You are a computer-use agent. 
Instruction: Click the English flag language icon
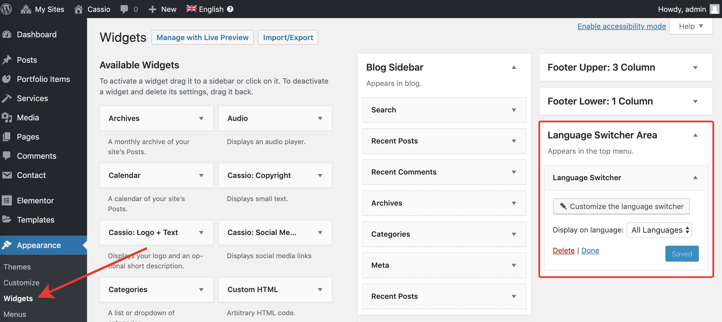192,8
